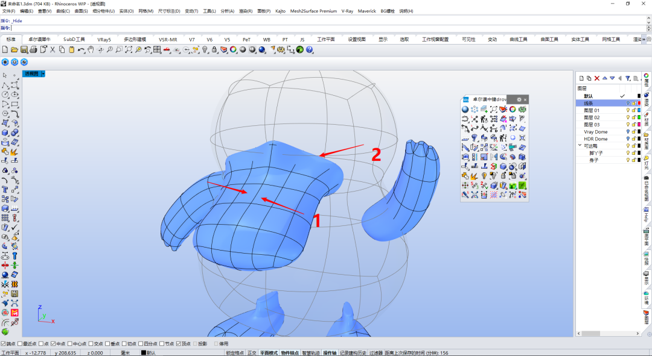Screen dimensions: 652x356
Task: Open the 渲染(R) menu
Action: [x=245, y=11]
